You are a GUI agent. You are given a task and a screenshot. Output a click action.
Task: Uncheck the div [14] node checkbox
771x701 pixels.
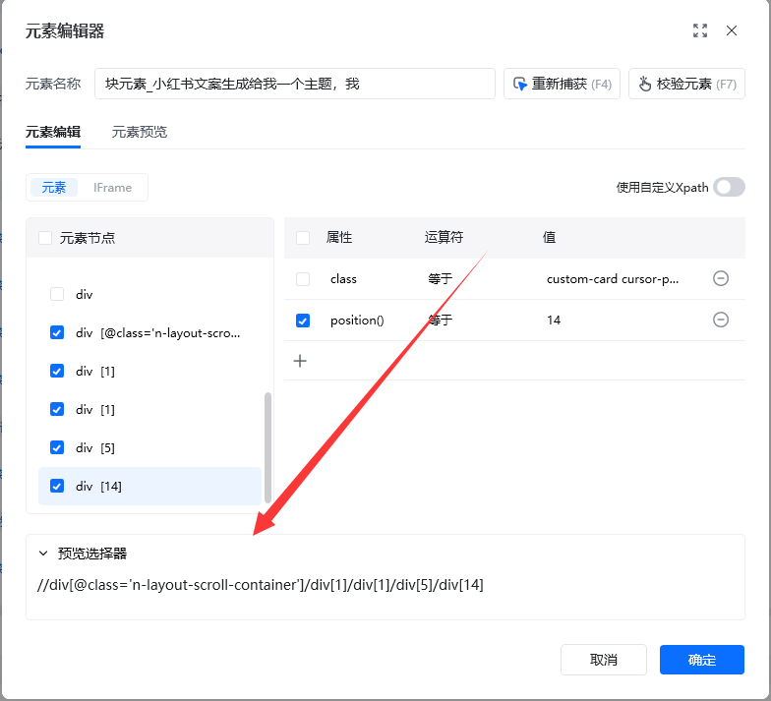tap(57, 486)
